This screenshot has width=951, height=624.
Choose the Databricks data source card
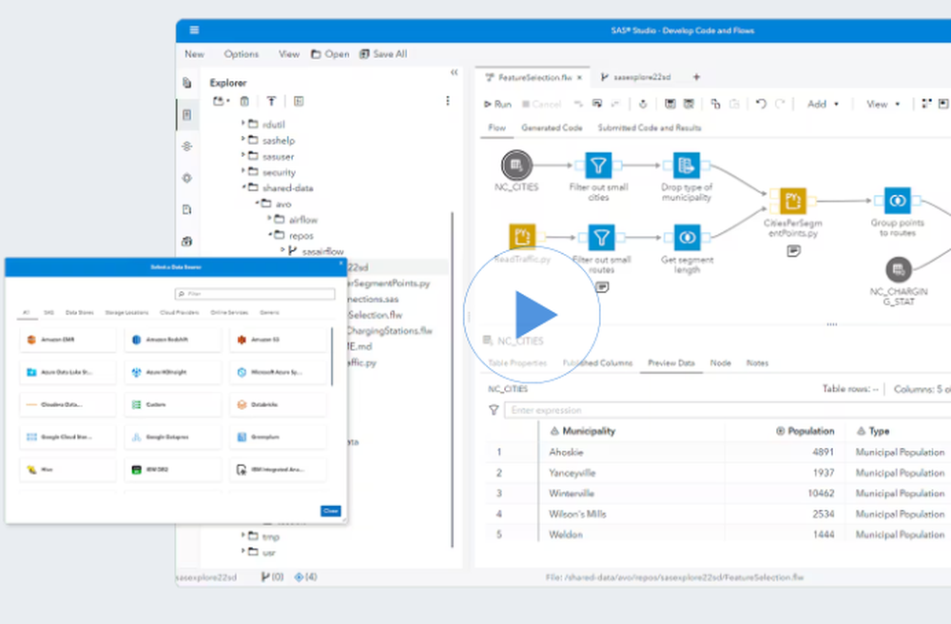pyautogui.click(x=278, y=404)
